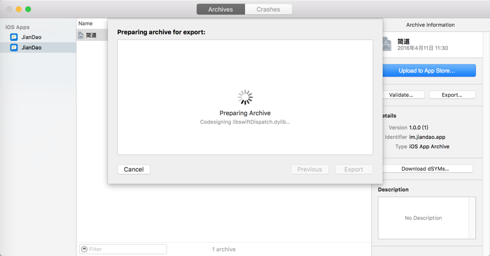Screen dimensions: 490x256
Task: Click the '1 archive' count label
Action: 224,249
